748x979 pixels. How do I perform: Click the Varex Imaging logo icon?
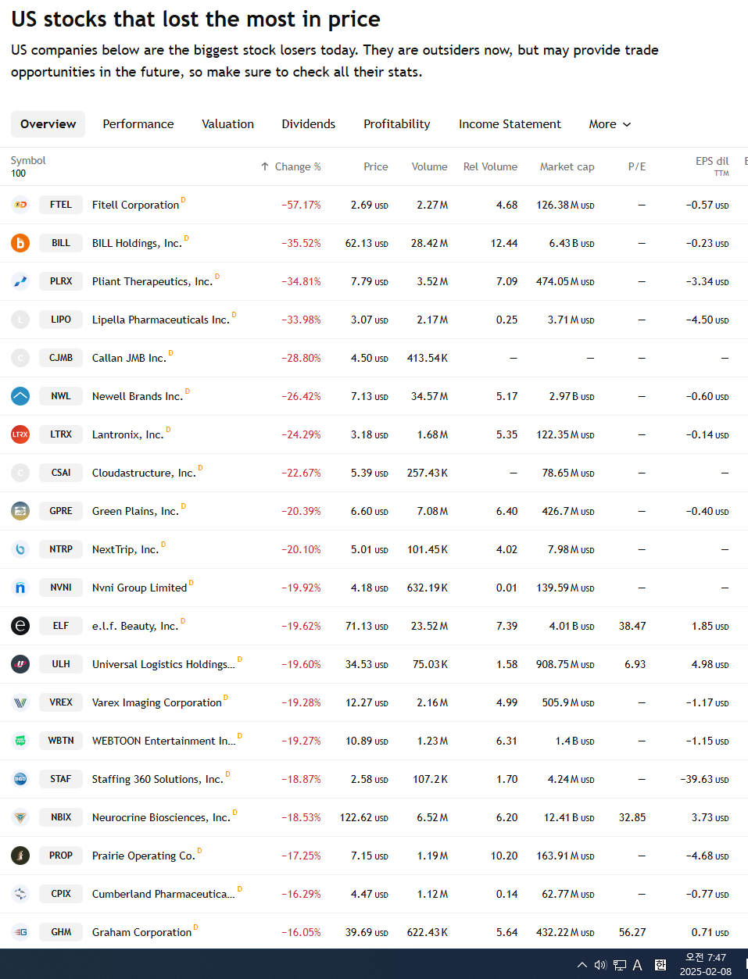pos(20,702)
